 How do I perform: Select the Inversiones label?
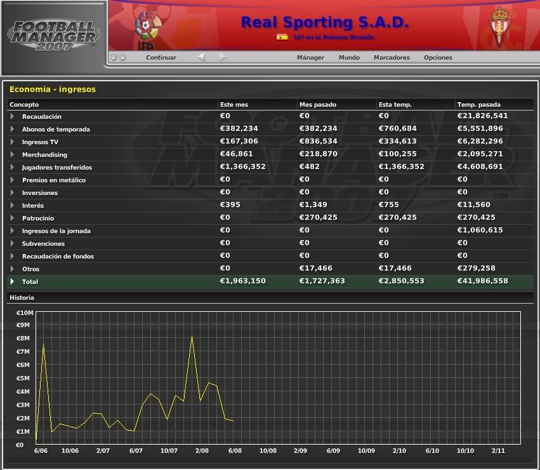coord(40,192)
